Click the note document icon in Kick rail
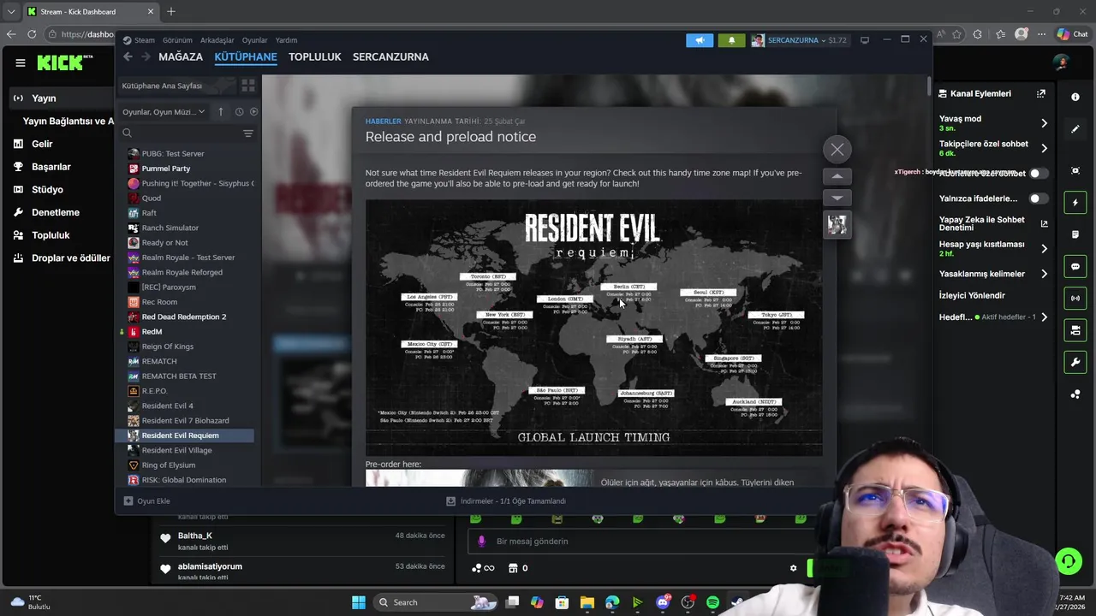 pyautogui.click(x=1075, y=234)
